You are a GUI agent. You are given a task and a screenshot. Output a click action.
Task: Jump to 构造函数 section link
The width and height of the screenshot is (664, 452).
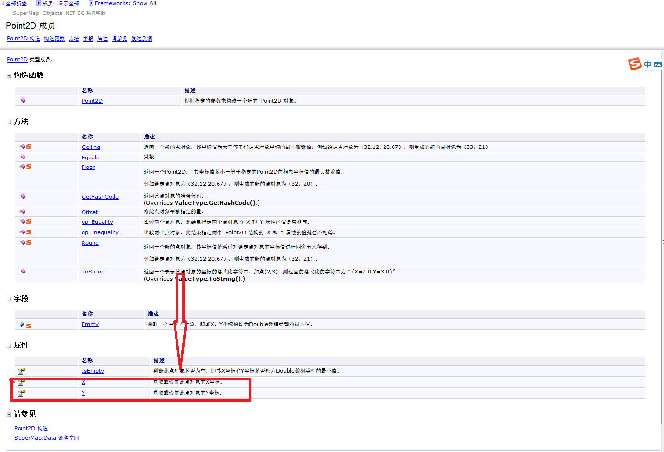pyautogui.click(x=54, y=39)
